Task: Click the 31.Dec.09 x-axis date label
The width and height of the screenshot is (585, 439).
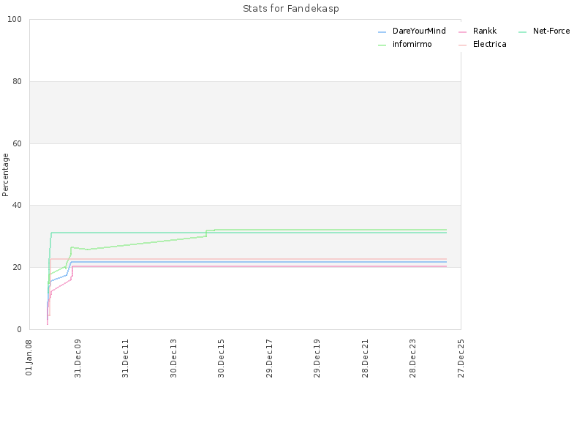Action: [78, 359]
